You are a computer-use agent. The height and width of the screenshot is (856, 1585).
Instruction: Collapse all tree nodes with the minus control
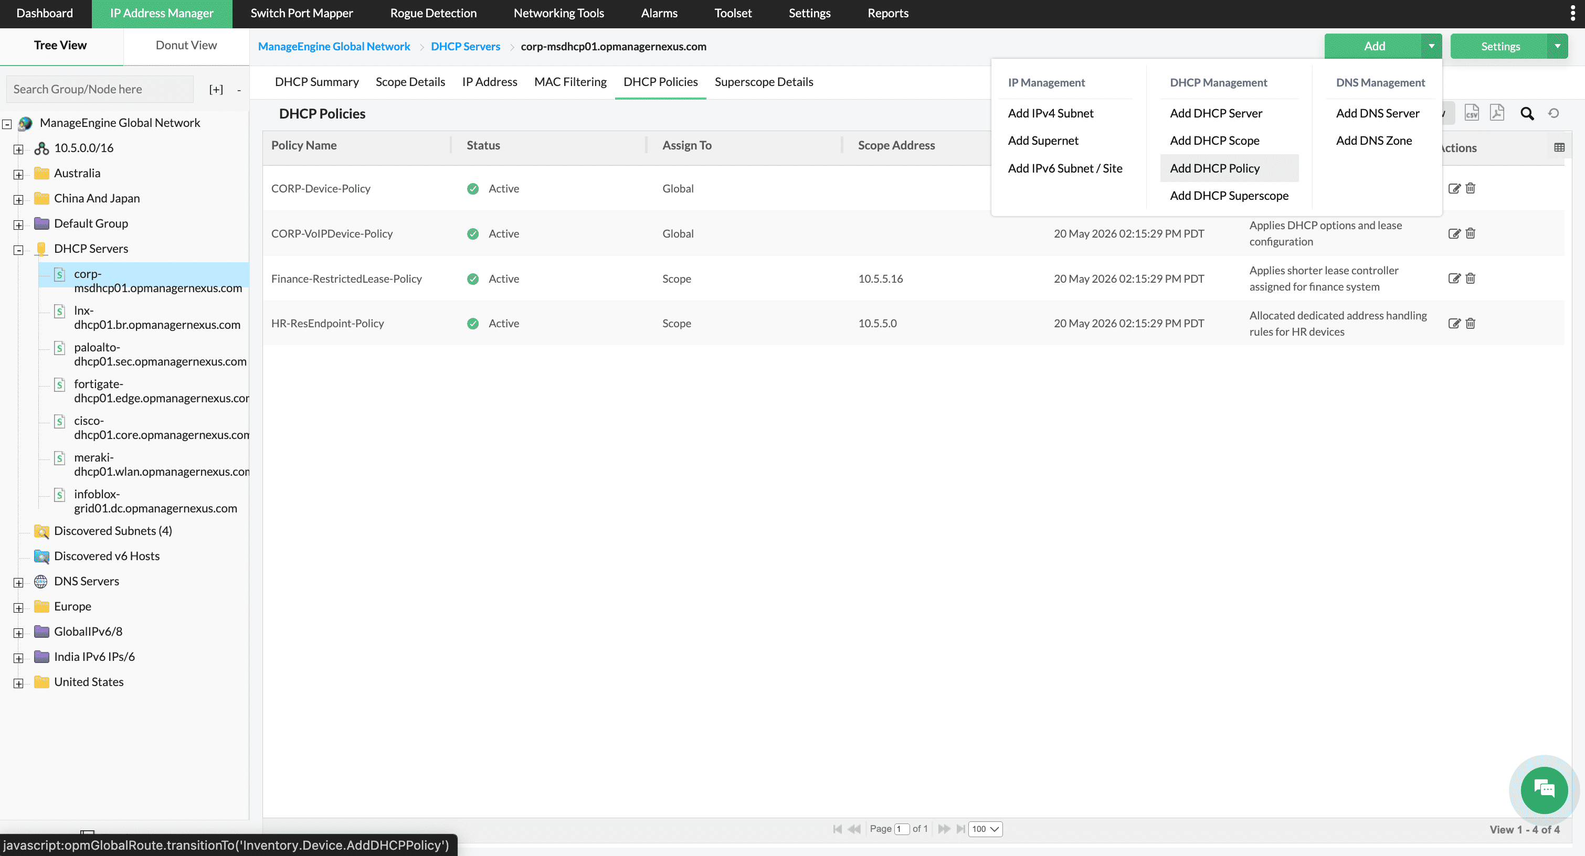[239, 90]
